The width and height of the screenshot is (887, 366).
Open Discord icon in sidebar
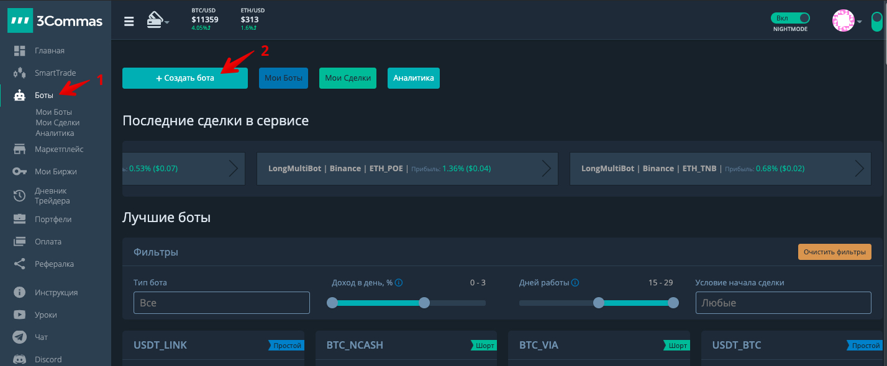click(19, 360)
